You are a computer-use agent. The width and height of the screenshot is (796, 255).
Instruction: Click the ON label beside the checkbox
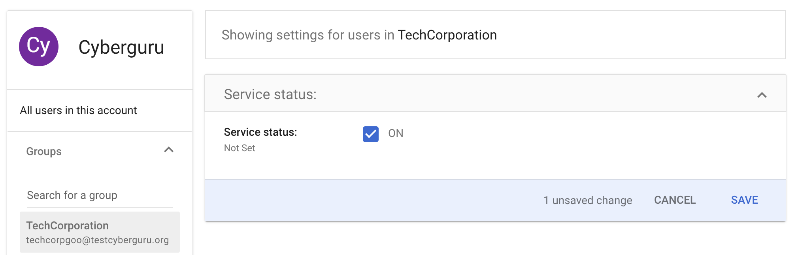396,133
